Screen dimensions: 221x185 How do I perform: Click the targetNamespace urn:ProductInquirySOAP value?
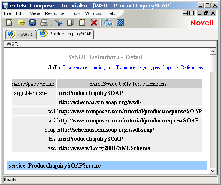90,93
